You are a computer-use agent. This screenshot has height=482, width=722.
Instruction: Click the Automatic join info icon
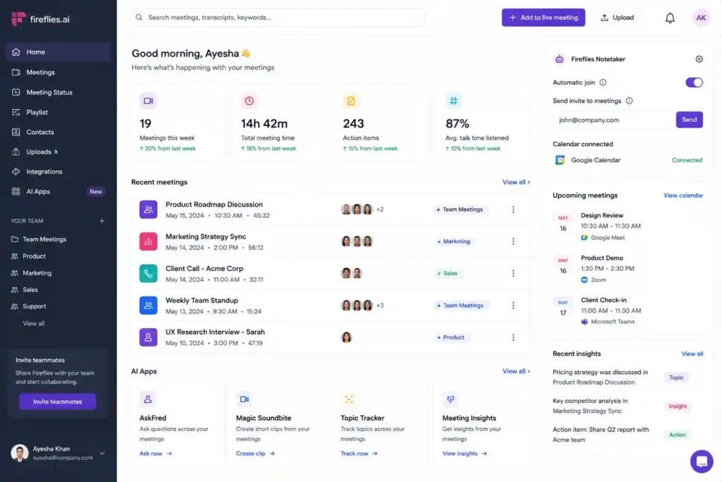click(603, 83)
